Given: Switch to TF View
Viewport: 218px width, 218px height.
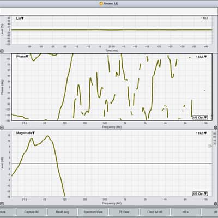Looking at the screenshot, I should pyautogui.click(x=124, y=212).
